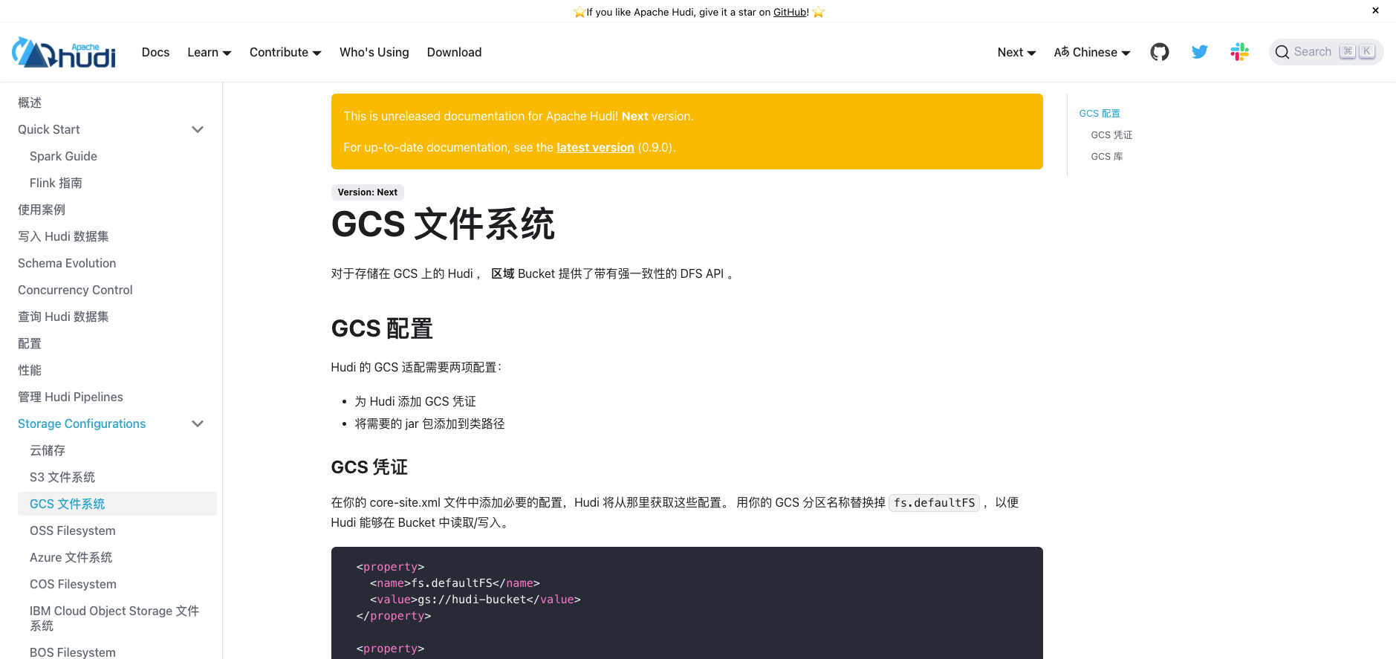Open COS Filesystem in the sidebar

(73, 584)
